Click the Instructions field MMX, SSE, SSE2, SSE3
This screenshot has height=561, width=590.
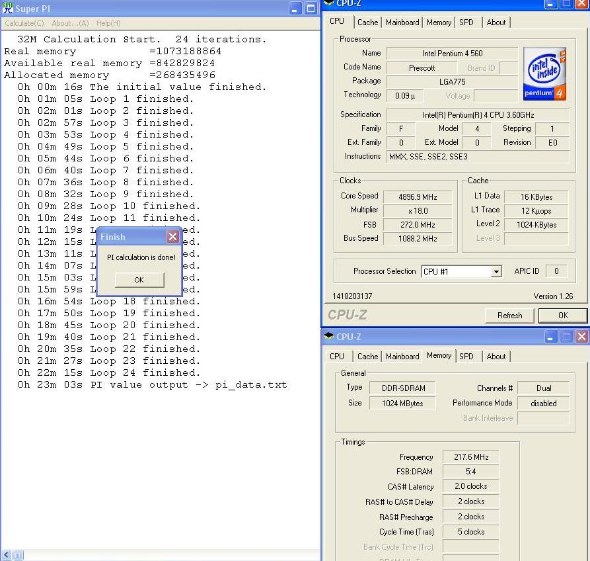pos(478,157)
